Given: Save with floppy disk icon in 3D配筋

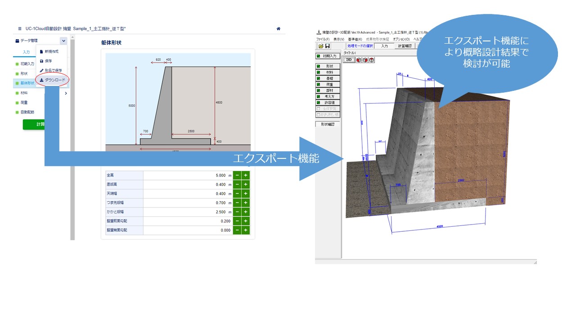Looking at the screenshot, I should [x=327, y=46].
